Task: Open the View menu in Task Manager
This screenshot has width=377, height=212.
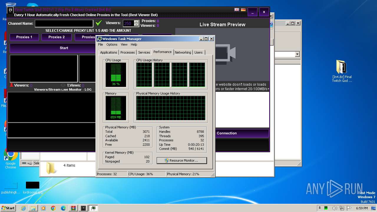Action: pyautogui.click(x=124, y=44)
